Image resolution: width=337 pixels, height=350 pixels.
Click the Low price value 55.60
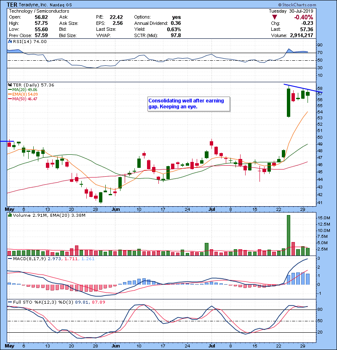(41, 29)
